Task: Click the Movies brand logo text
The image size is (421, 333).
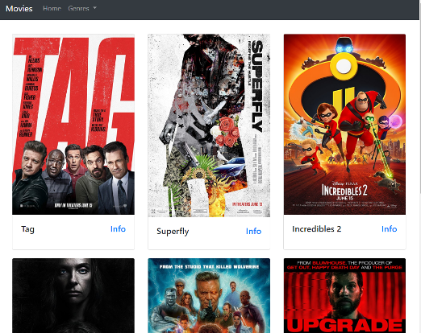Action: pos(19,9)
